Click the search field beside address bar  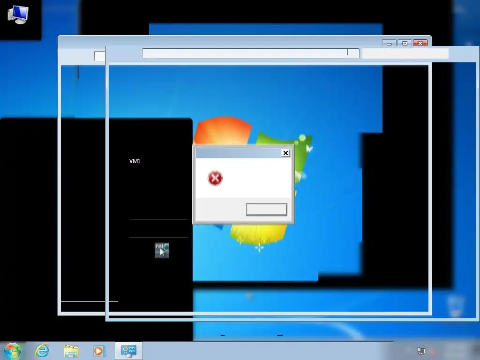pos(405,53)
